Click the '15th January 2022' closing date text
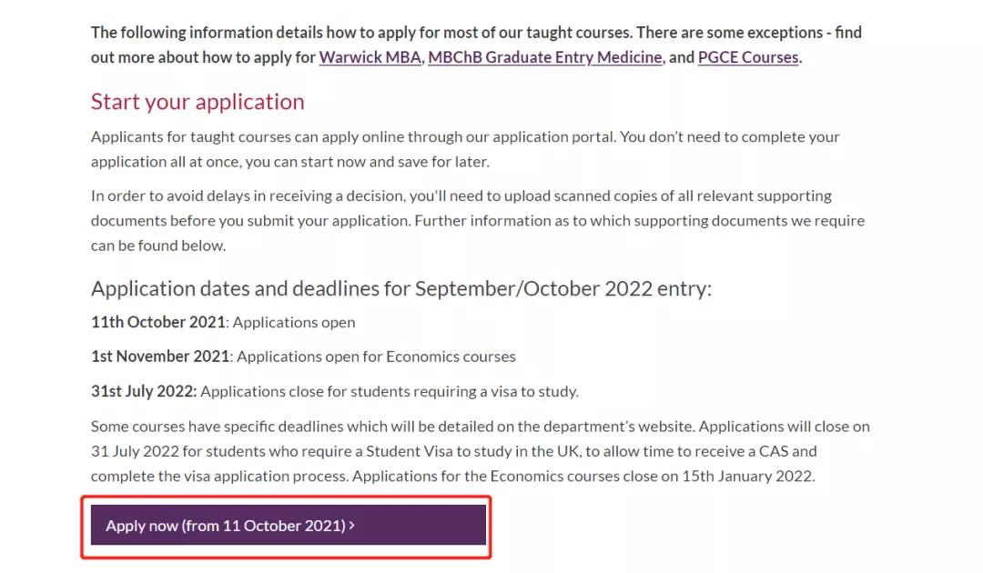Image resolution: width=983 pixels, height=573 pixels. 747,476
